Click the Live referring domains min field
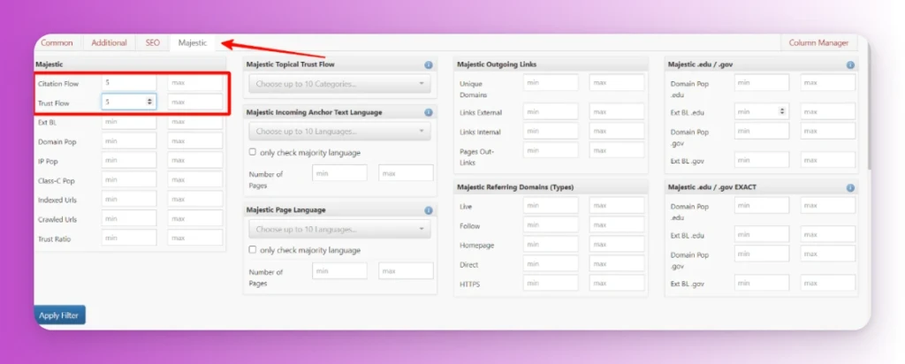Screen dimensions: 905x364 551,205
